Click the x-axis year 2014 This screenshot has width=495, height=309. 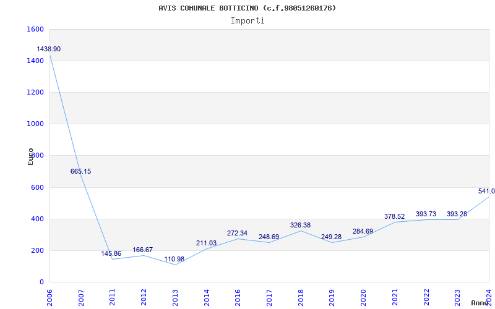[207, 298]
